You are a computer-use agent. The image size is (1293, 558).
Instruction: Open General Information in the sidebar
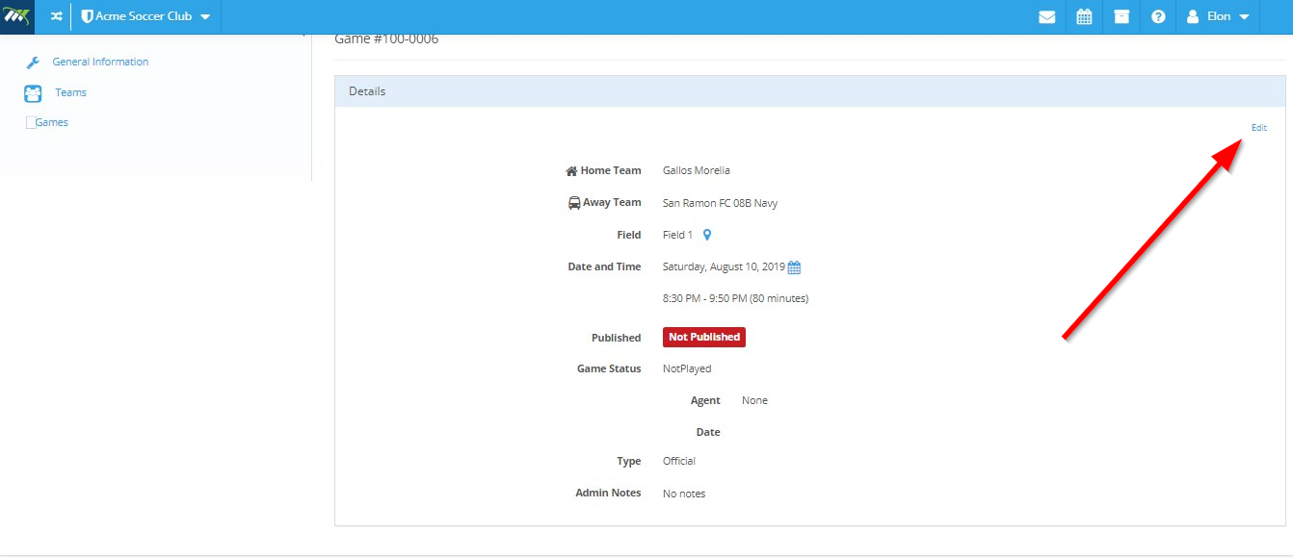(100, 62)
